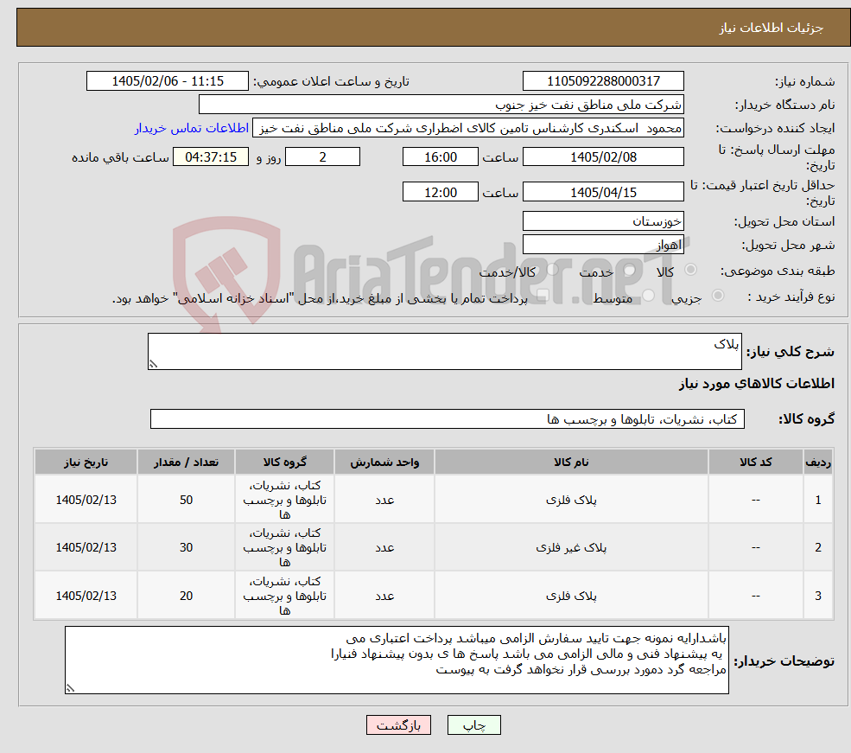Click پلاک فلزی in row 3
The height and width of the screenshot is (753, 851).
click(571, 597)
